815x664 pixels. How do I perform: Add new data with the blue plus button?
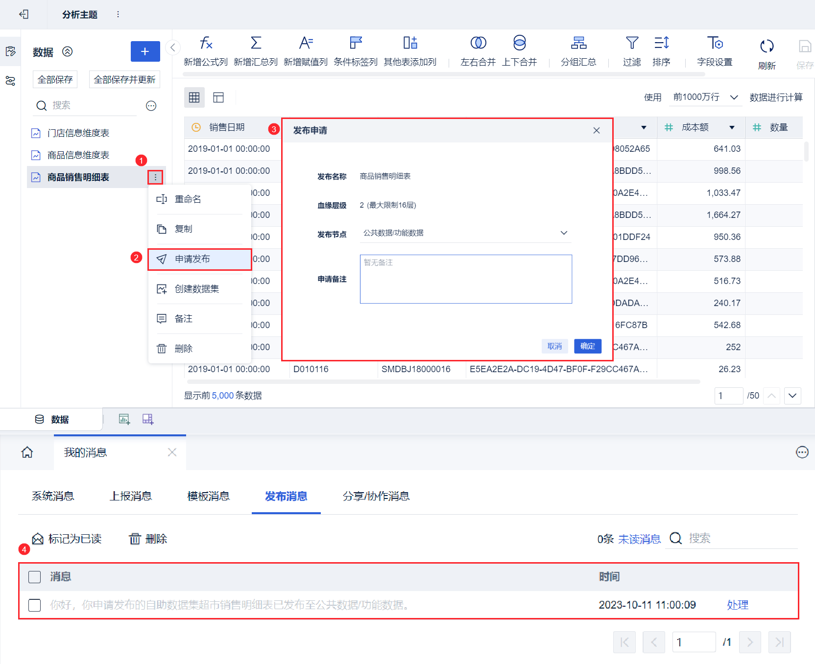(x=145, y=51)
